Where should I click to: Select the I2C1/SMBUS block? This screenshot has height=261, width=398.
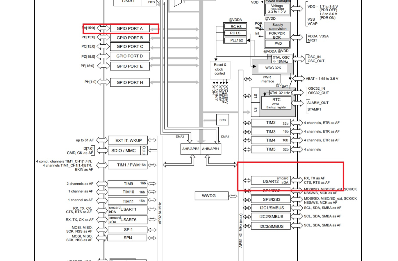pyautogui.click(x=270, y=208)
